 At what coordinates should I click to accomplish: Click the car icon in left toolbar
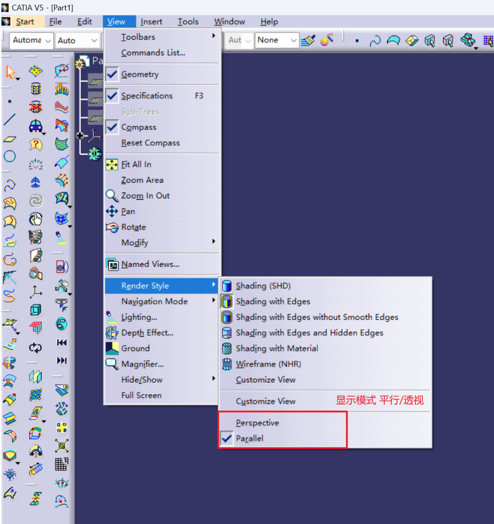pos(35,126)
